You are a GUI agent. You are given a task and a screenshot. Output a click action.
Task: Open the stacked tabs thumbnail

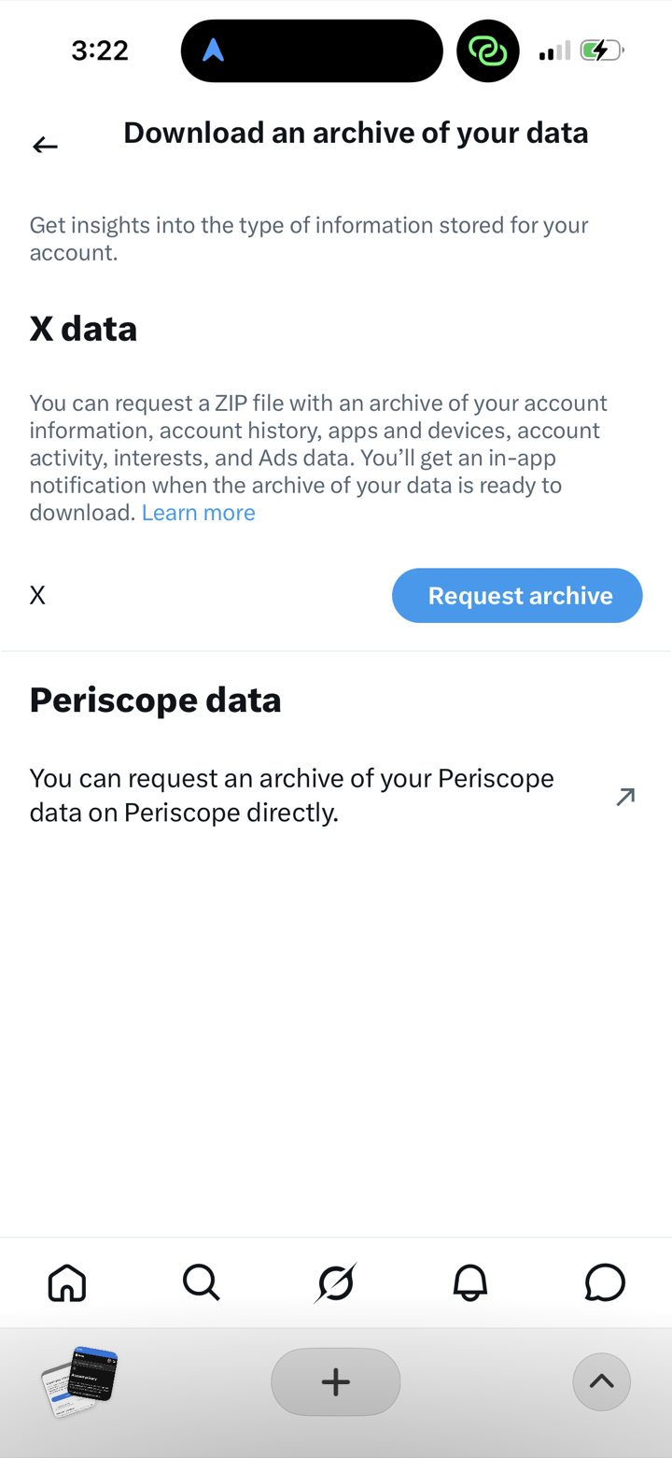point(80,1381)
